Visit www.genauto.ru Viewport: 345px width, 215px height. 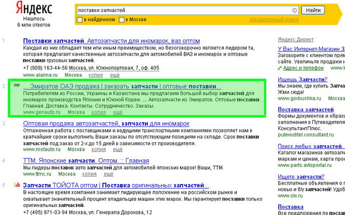tap(41, 112)
